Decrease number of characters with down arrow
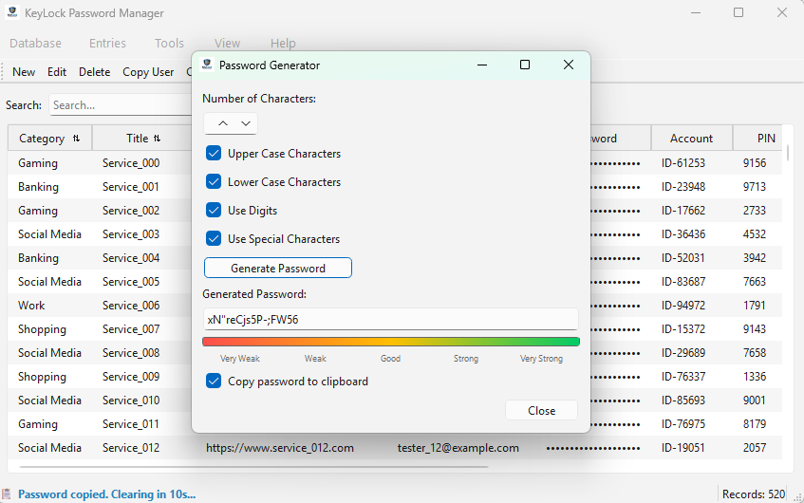 (246, 123)
